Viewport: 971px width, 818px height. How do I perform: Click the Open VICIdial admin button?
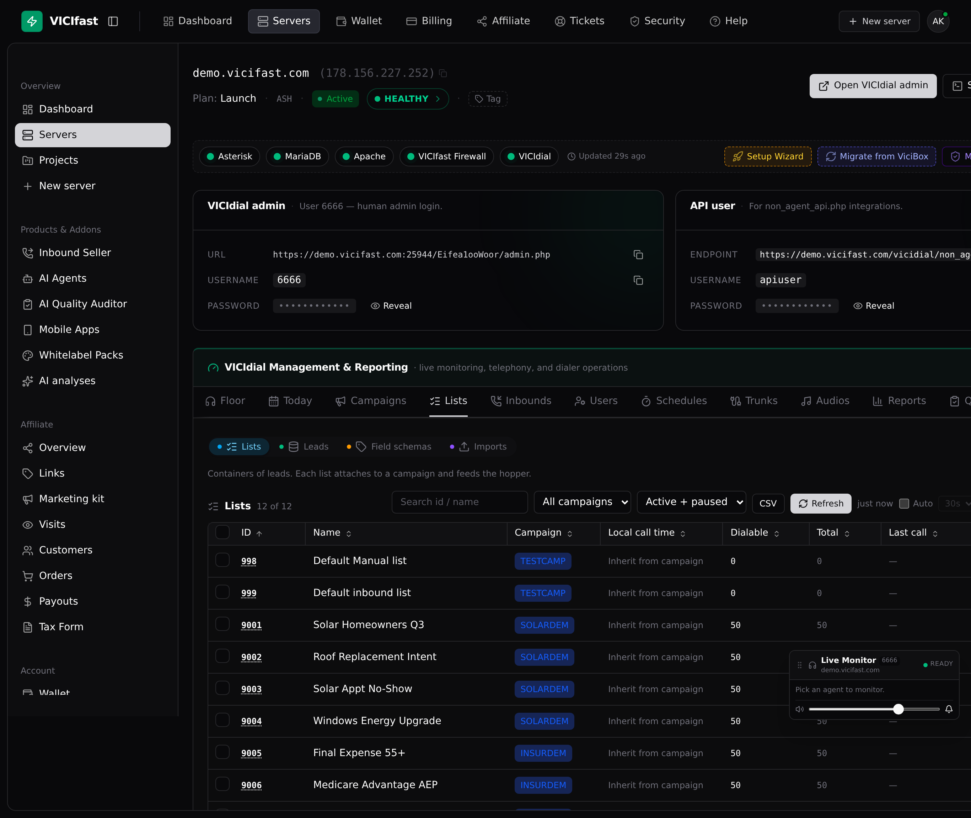point(873,86)
